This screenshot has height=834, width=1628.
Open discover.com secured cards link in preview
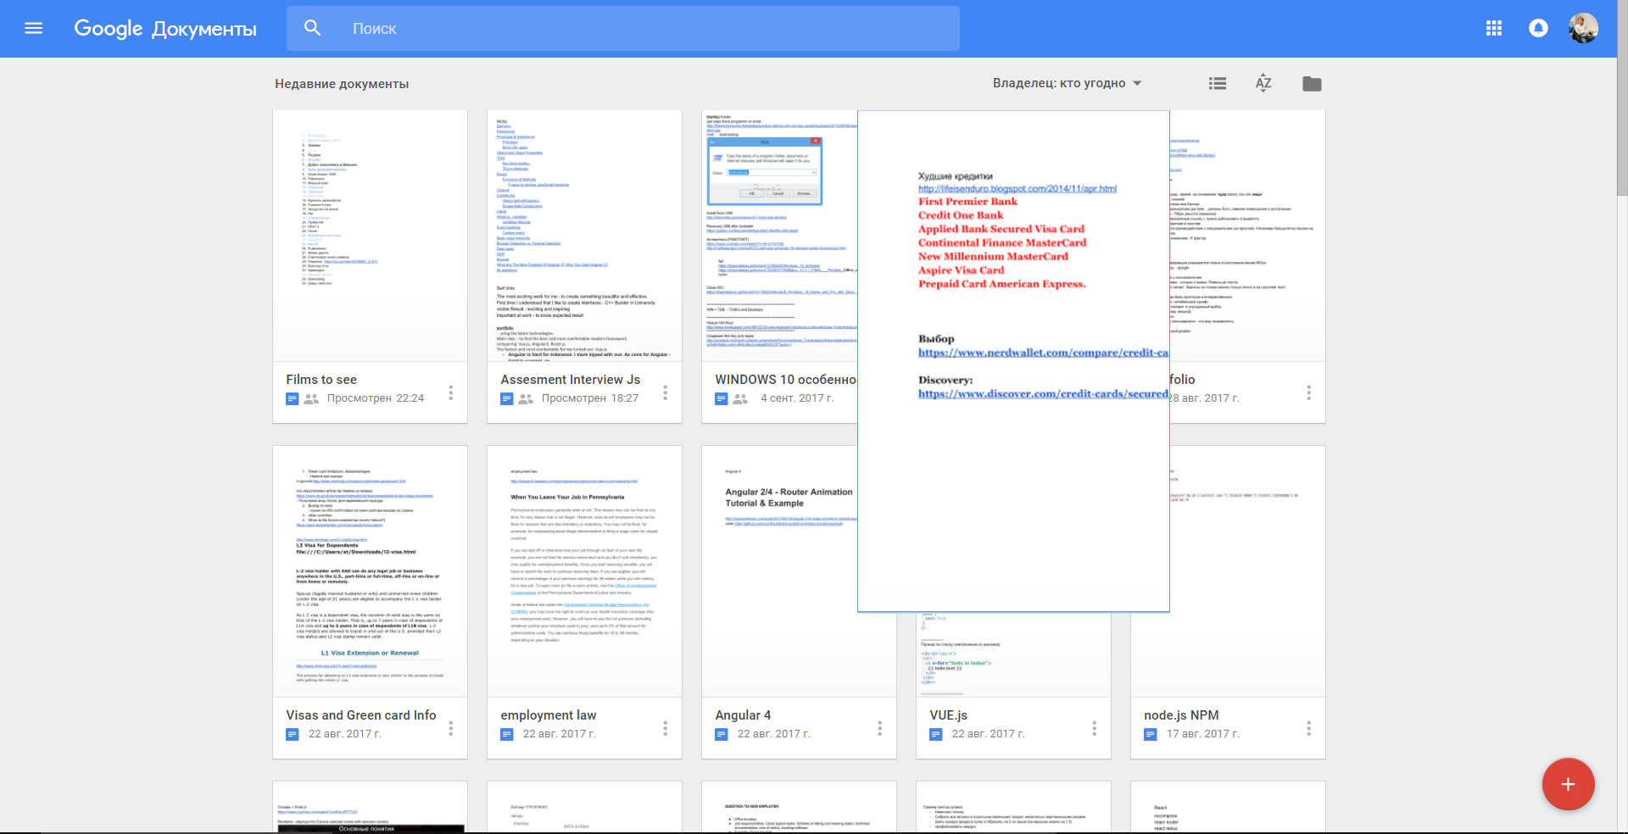pos(1043,393)
